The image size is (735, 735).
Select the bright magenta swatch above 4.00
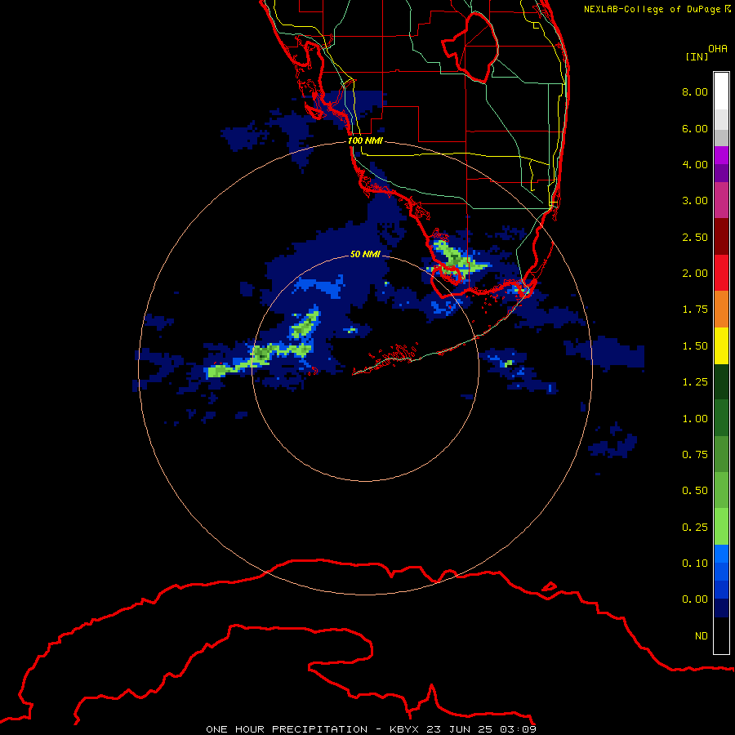pyautogui.click(x=721, y=155)
